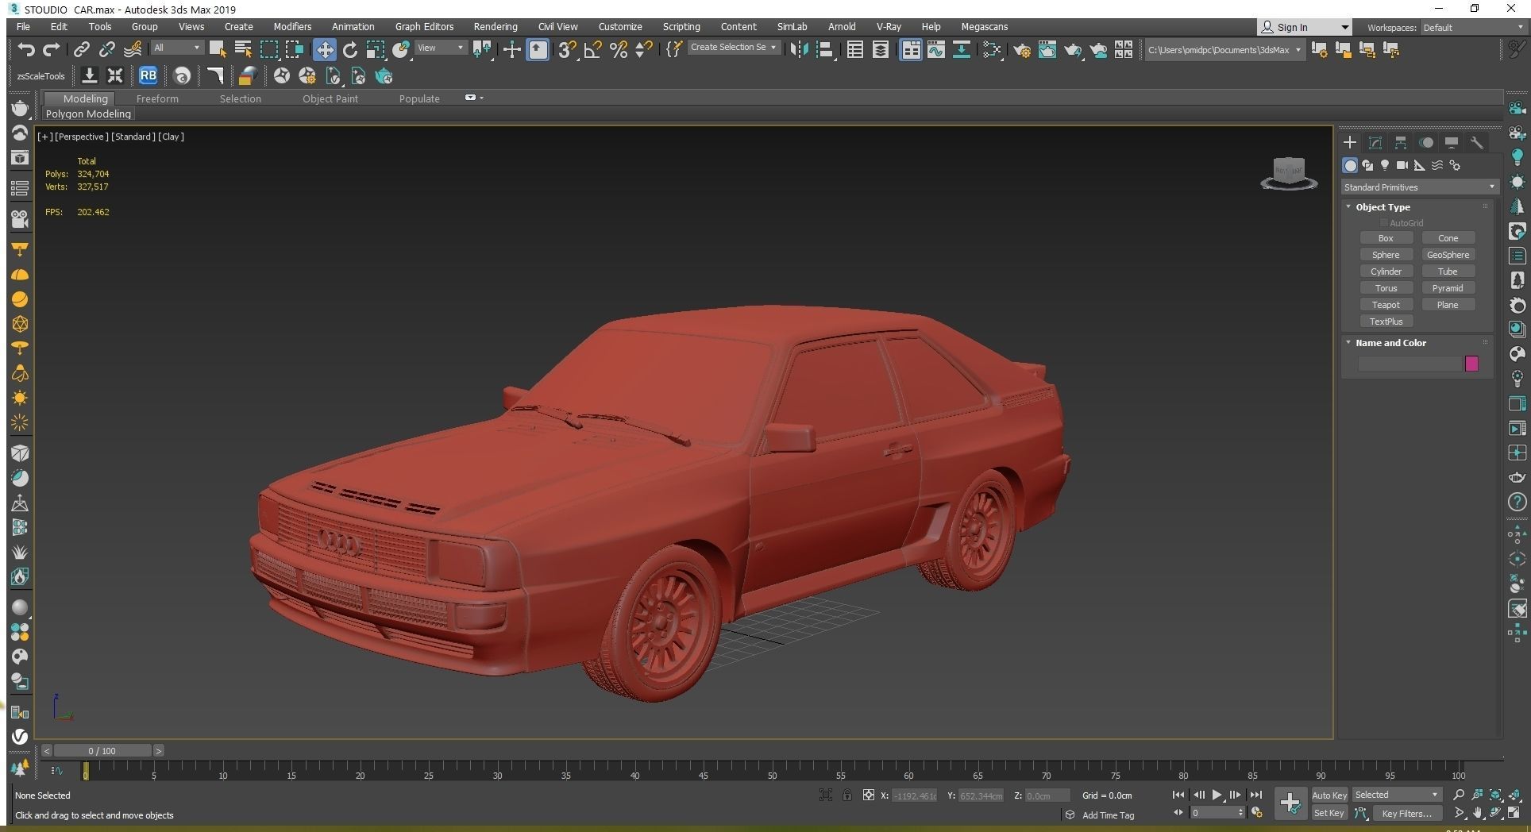Image resolution: width=1531 pixels, height=832 pixels.
Task: Choose the Select Object tool
Action: 218,50
